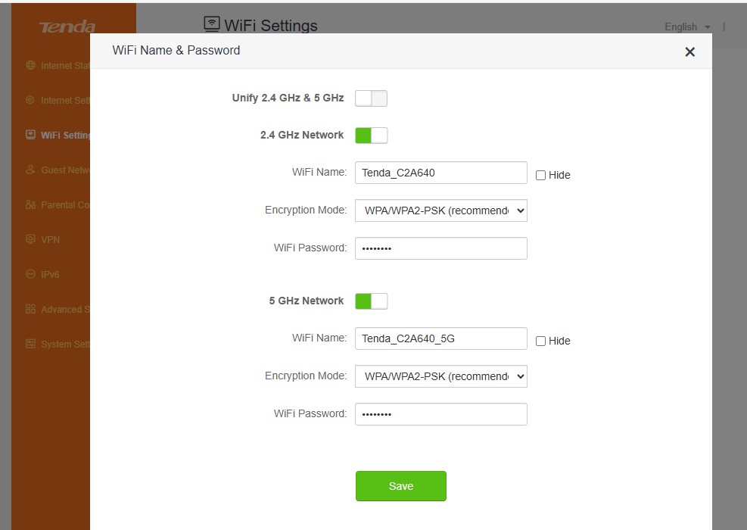Expand the English language selector
Viewport: 747px width, 530px height.
687,26
